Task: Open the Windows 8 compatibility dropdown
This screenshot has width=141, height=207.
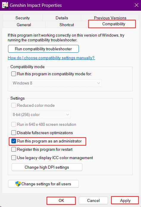Action: point(57,83)
